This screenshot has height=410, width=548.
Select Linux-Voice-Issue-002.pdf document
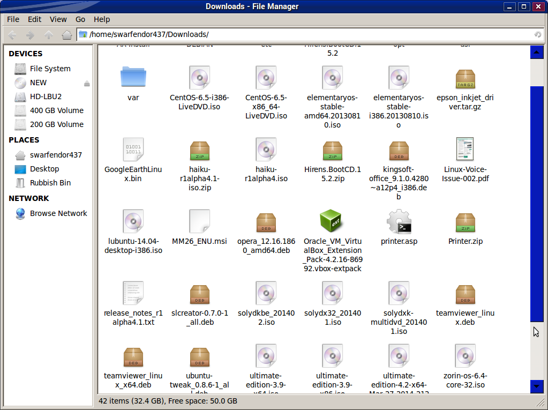[465, 149]
